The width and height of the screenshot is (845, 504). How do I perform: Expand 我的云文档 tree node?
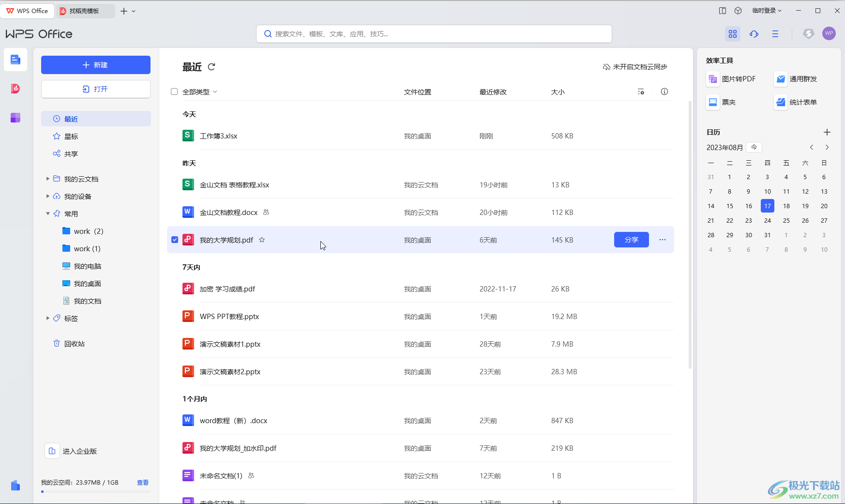(x=48, y=179)
